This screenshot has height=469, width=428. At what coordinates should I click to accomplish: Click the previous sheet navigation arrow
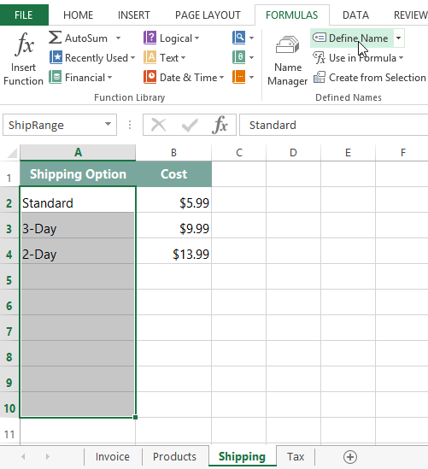(23, 457)
